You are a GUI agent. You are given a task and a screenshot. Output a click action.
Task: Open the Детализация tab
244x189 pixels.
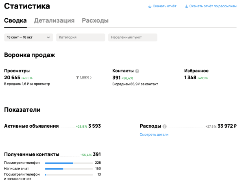pos(54,21)
